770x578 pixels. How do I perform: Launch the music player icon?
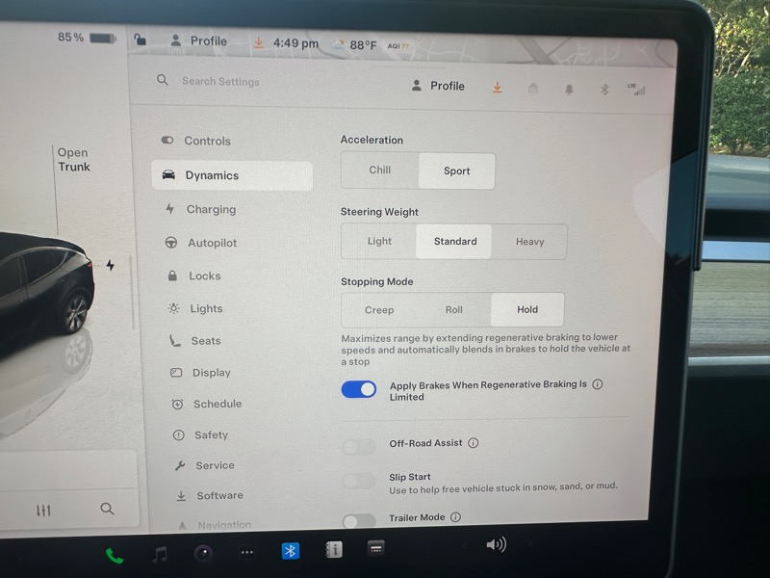tap(160, 554)
